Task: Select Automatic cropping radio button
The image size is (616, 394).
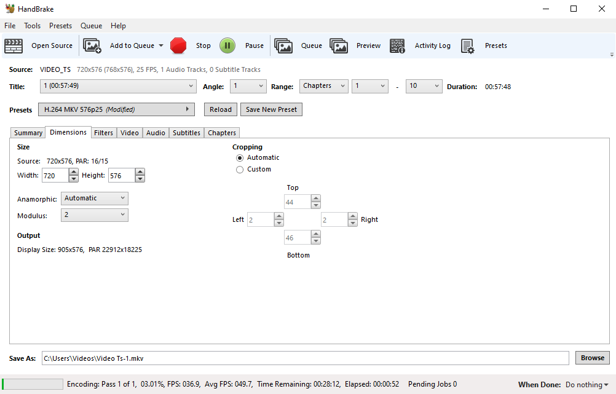Action: pos(240,158)
